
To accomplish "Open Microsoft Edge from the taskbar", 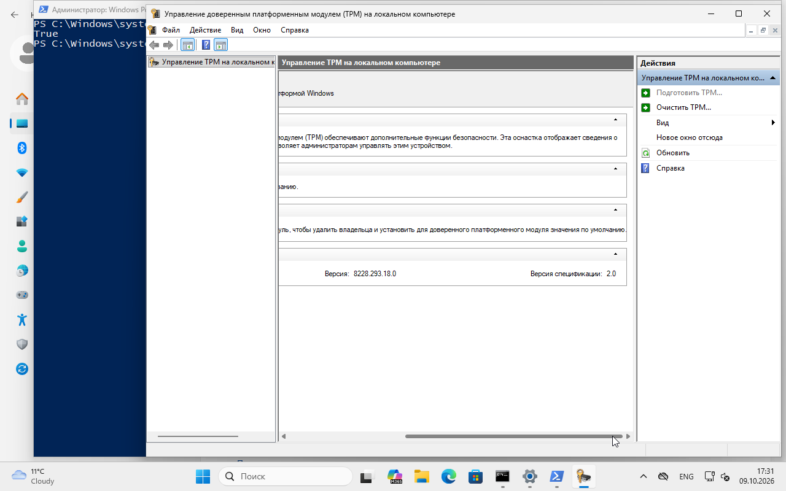I will point(449,476).
